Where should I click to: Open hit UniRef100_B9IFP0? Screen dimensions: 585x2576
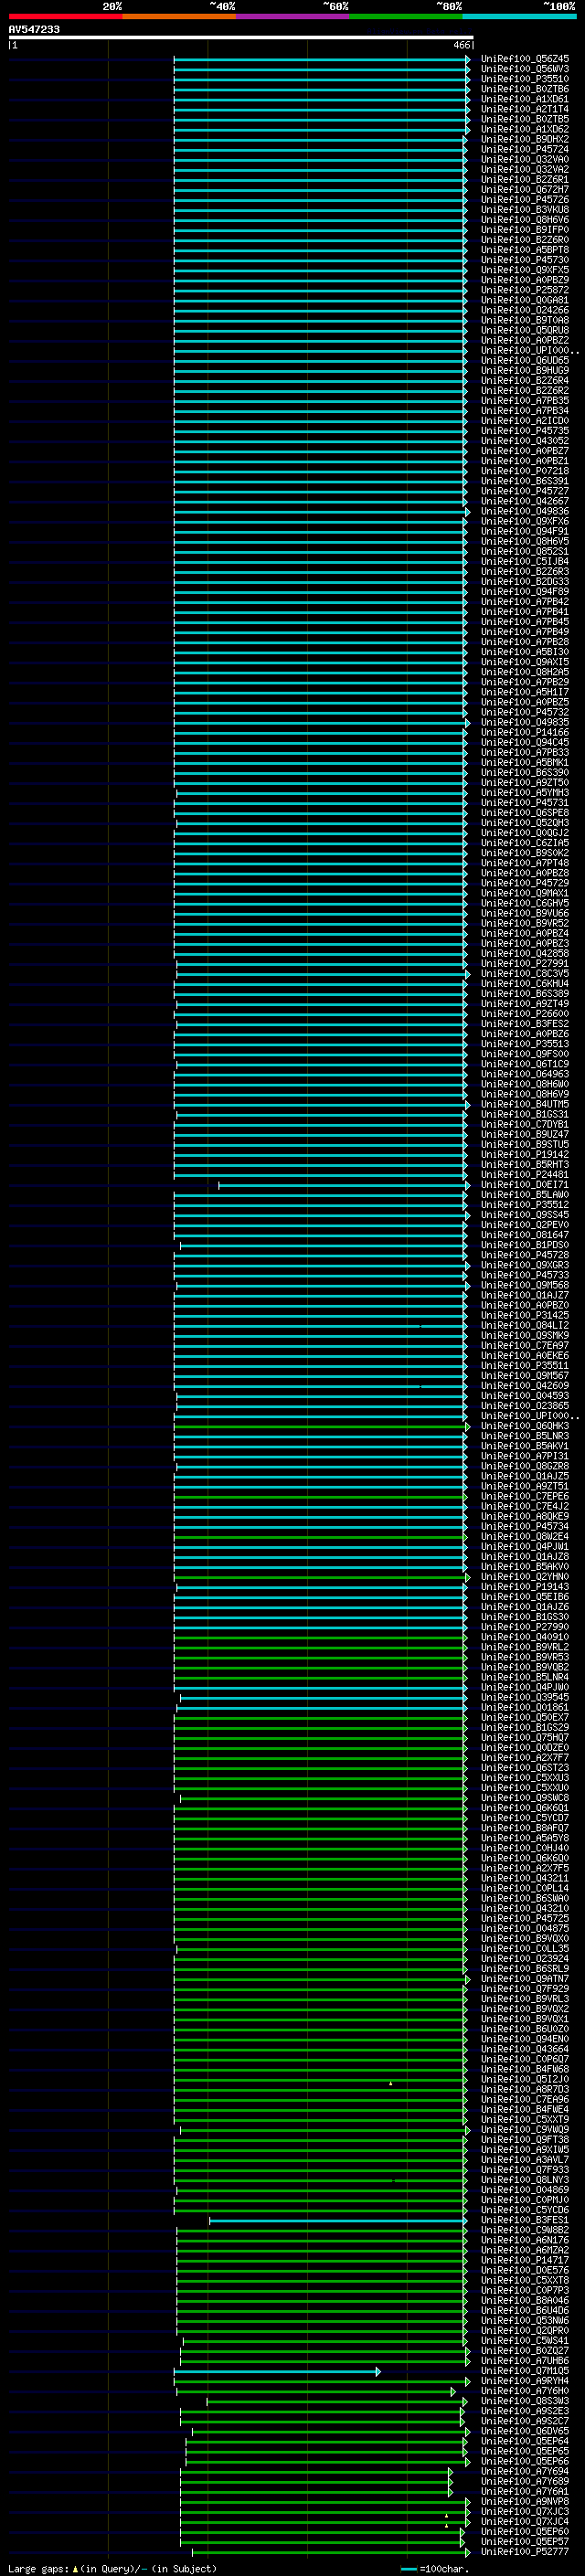coord(524,230)
